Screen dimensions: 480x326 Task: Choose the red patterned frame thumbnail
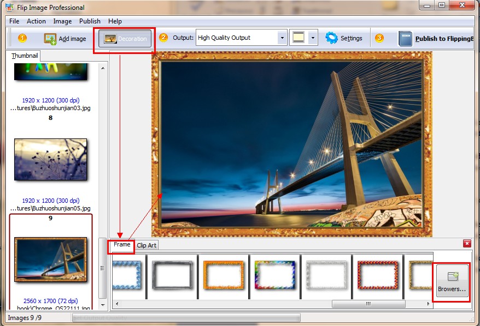click(377, 275)
